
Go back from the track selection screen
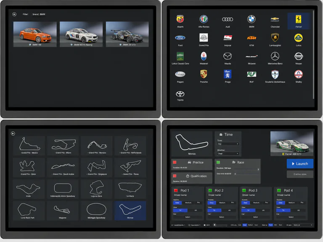point(13,134)
